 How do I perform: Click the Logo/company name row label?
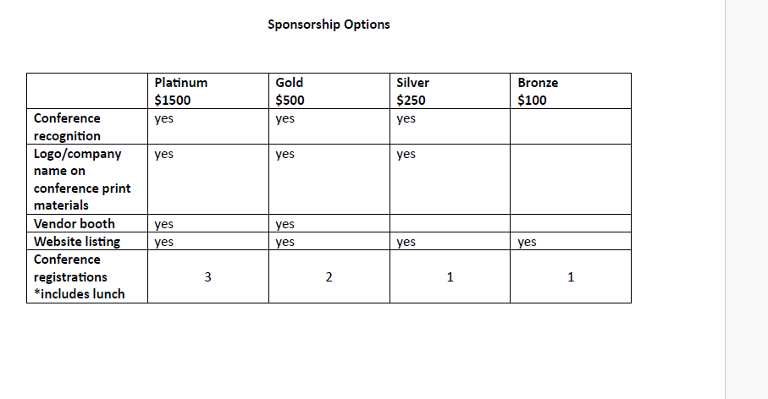pos(87,179)
